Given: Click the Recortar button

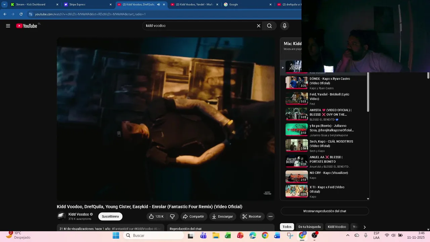Looking at the screenshot, I should click(x=252, y=216).
